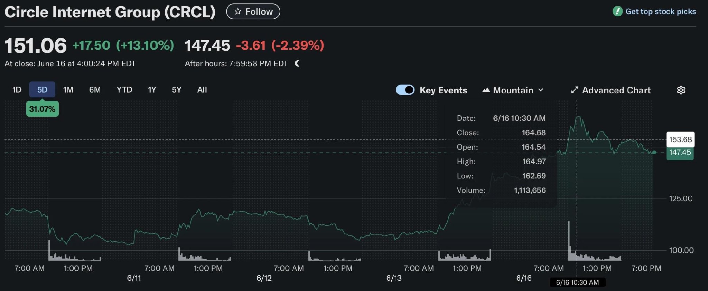Select the 6M time range
Image resolution: width=708 pixels, height=291 pixels.
point(94,90)
